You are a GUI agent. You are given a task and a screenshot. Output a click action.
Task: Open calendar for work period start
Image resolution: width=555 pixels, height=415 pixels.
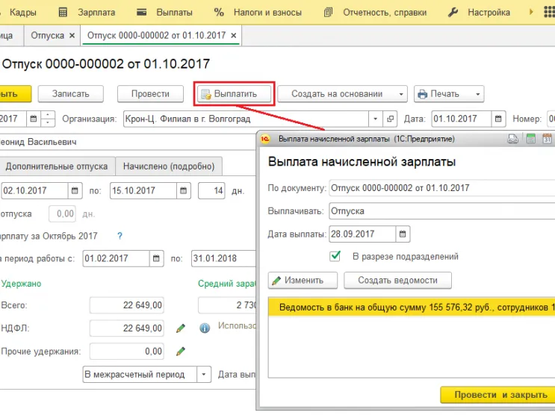[156, 258]
